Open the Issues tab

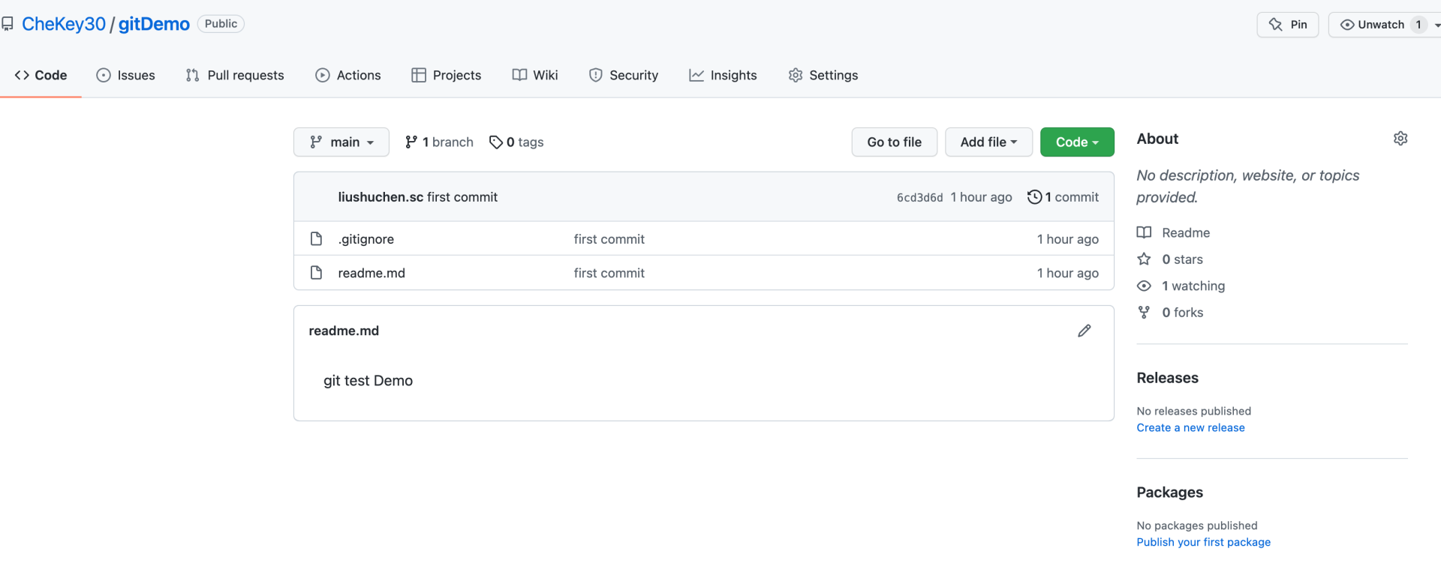point(125,75)
